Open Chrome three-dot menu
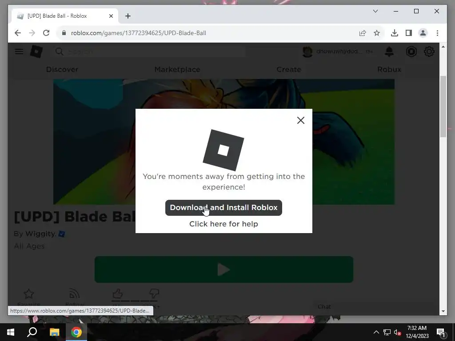The image size is (455, 341). tap(437, 33)
